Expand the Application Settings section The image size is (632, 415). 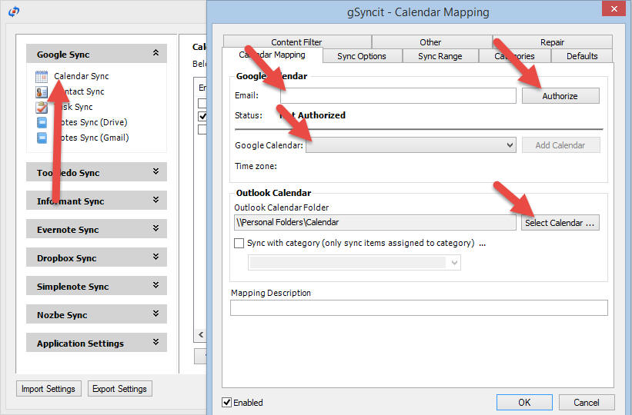pos(155,342)
